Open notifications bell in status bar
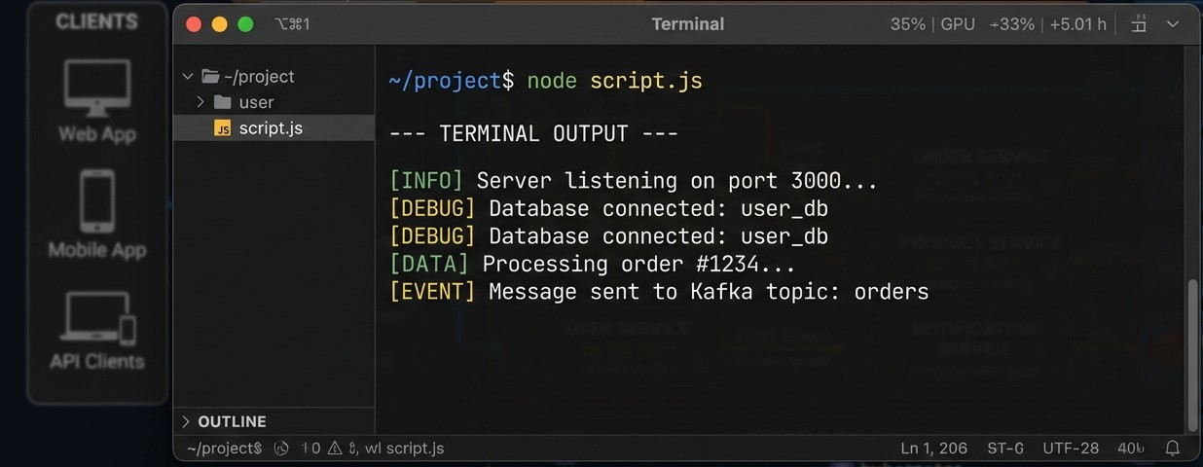This screenshot has height=467, width=1203. 1173,448
